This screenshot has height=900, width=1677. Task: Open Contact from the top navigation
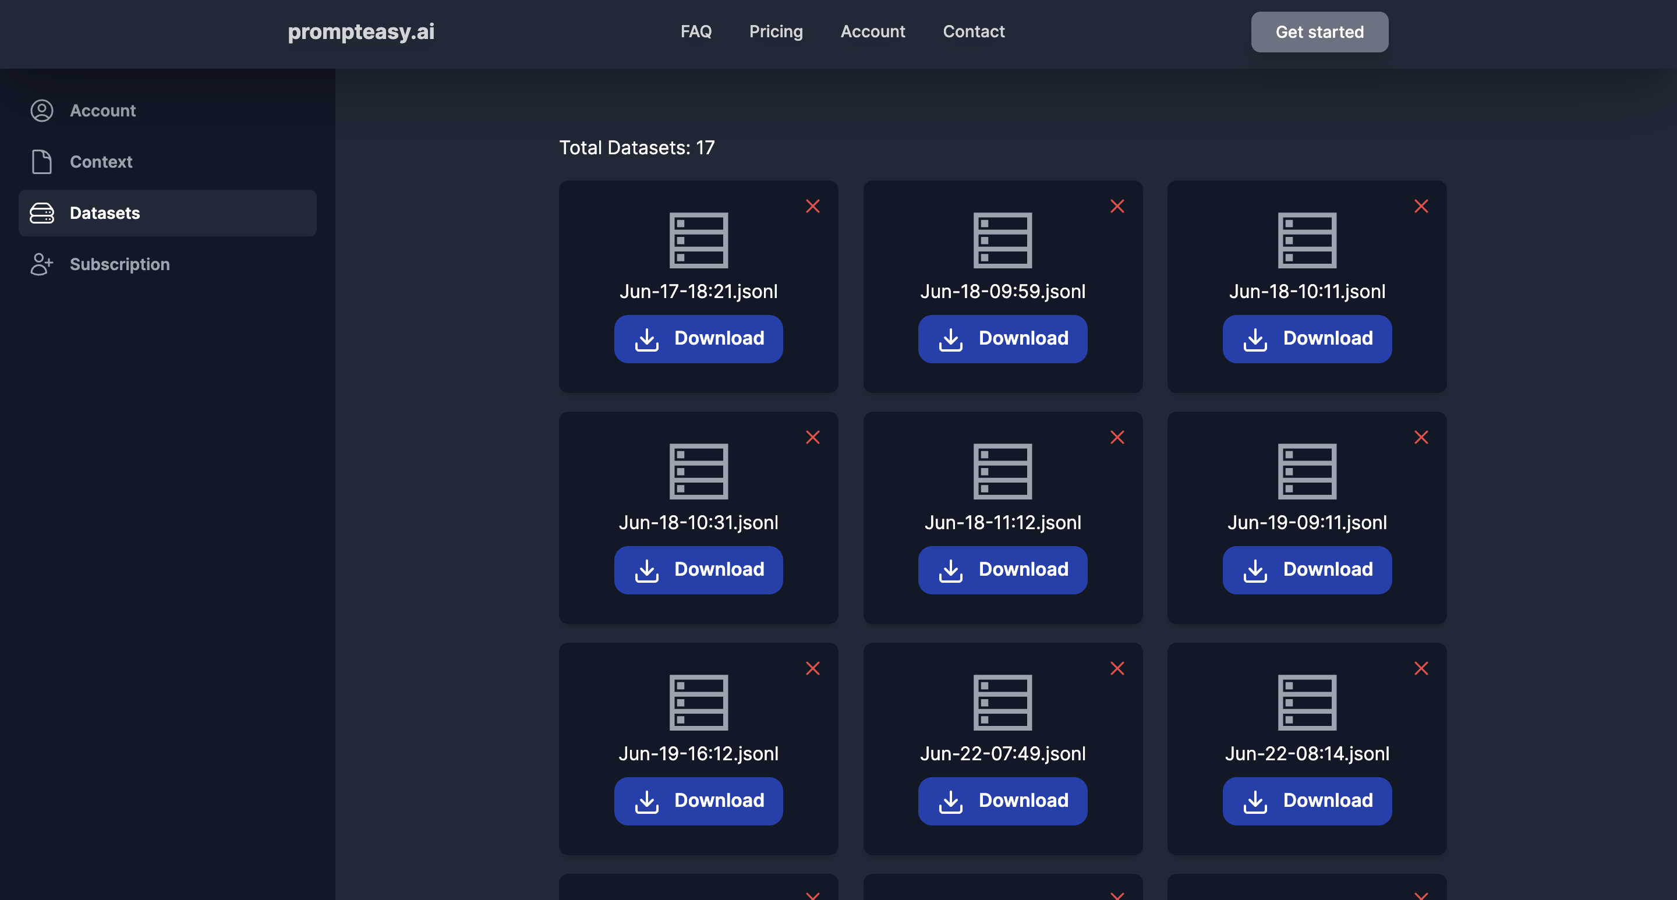(973, 31)
